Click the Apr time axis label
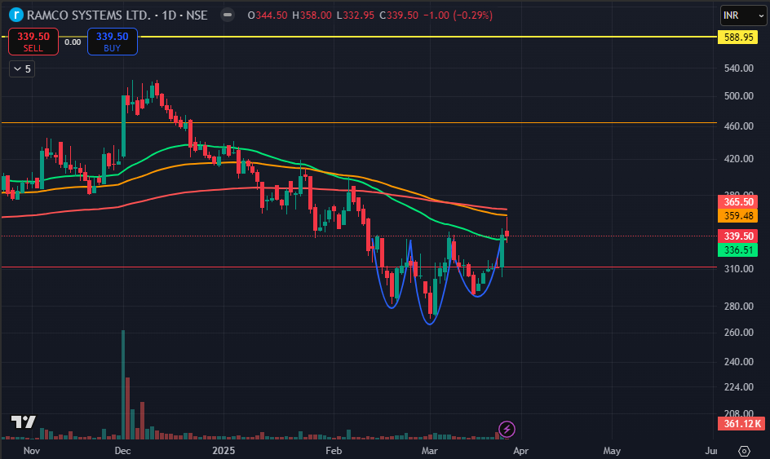Screen dimensions: 770x459 [520, 451]
